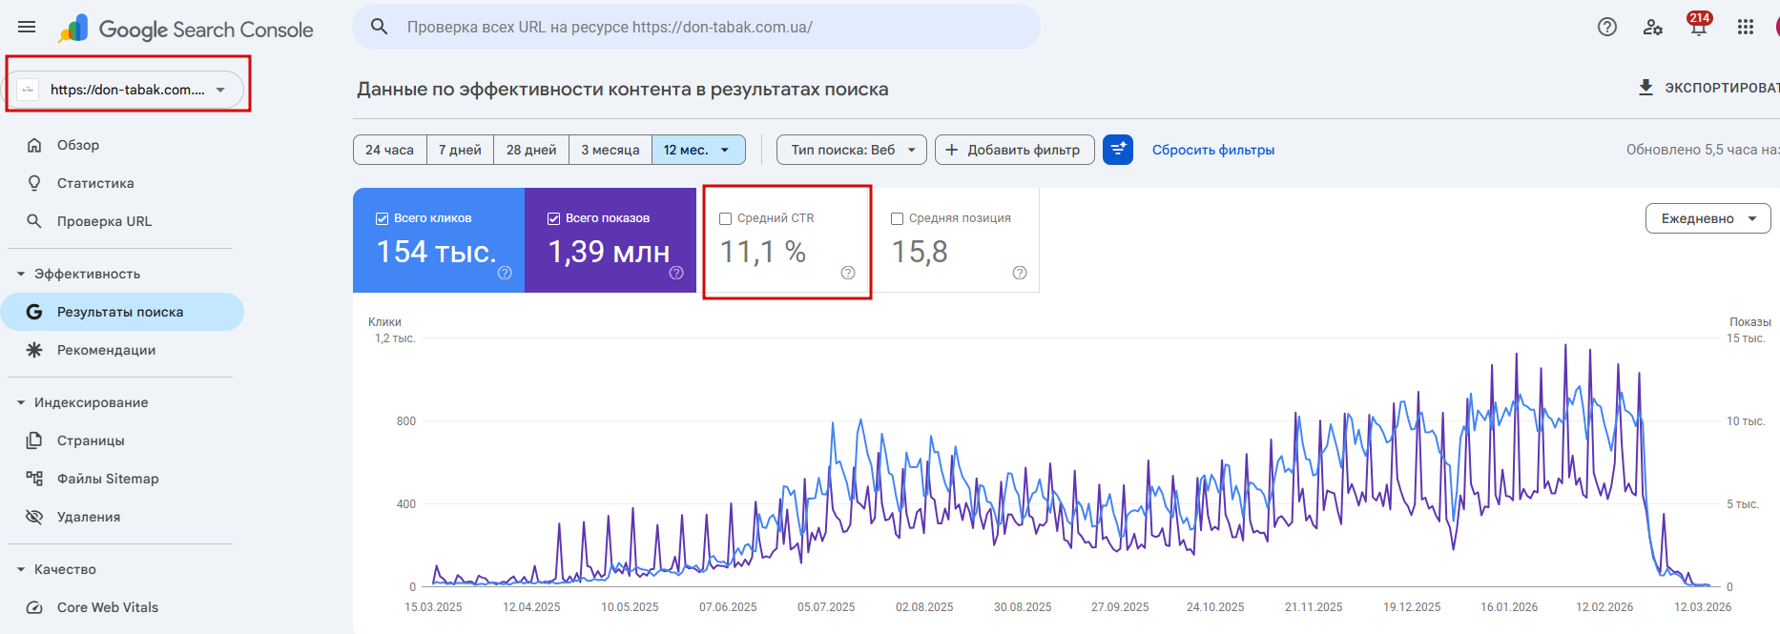Click the 11,1 % average CTR value
The image size is (1780, 634).
pyautogui.click(x=763, y=252)
